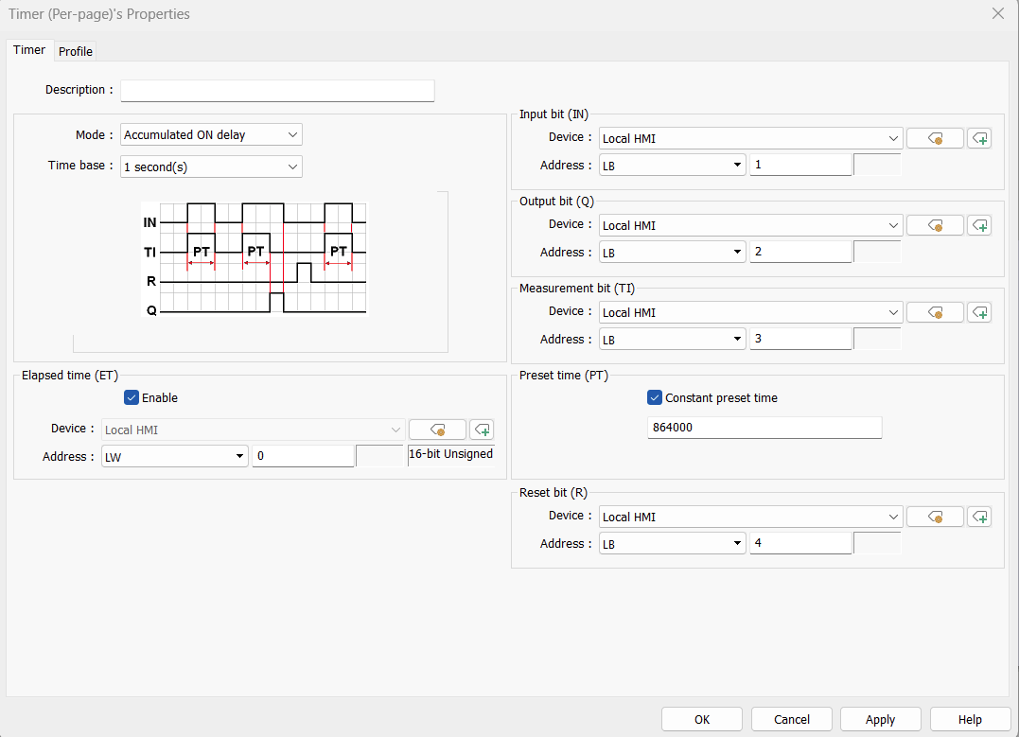
Task: Open the Time base dropdown
Action: click(x=211, y=167)
